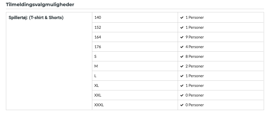
Task: Select the 164 size option
Action: coord(135,37)
